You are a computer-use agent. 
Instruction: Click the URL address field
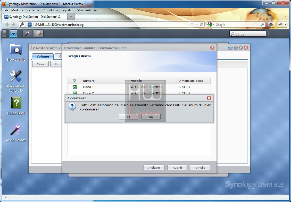click(111, 25)
